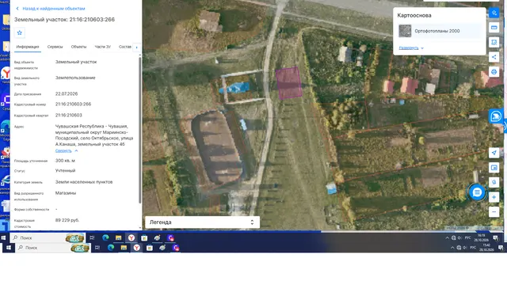Open the round blue chat feedback button
This screenshot has height=285, width=507.
coord(477,192)
